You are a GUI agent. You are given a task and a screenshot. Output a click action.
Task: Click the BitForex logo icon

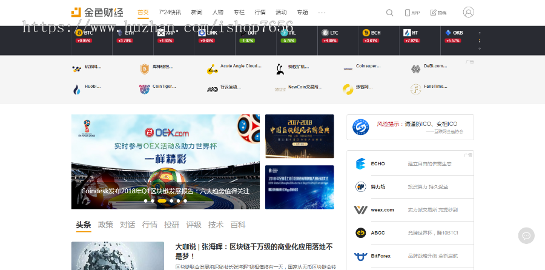click(x=360, y=256)
